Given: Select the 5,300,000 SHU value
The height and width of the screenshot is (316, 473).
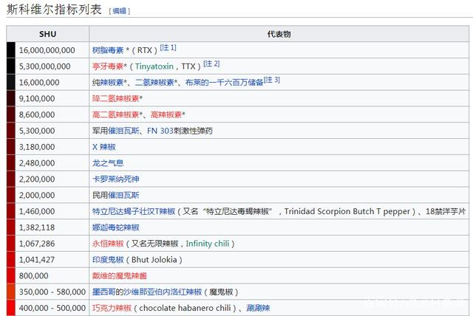Looking at the screenshot, I should [37, 131].
